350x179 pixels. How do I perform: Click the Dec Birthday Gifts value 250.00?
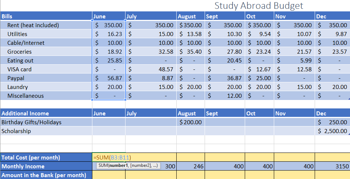coord(332,122)
